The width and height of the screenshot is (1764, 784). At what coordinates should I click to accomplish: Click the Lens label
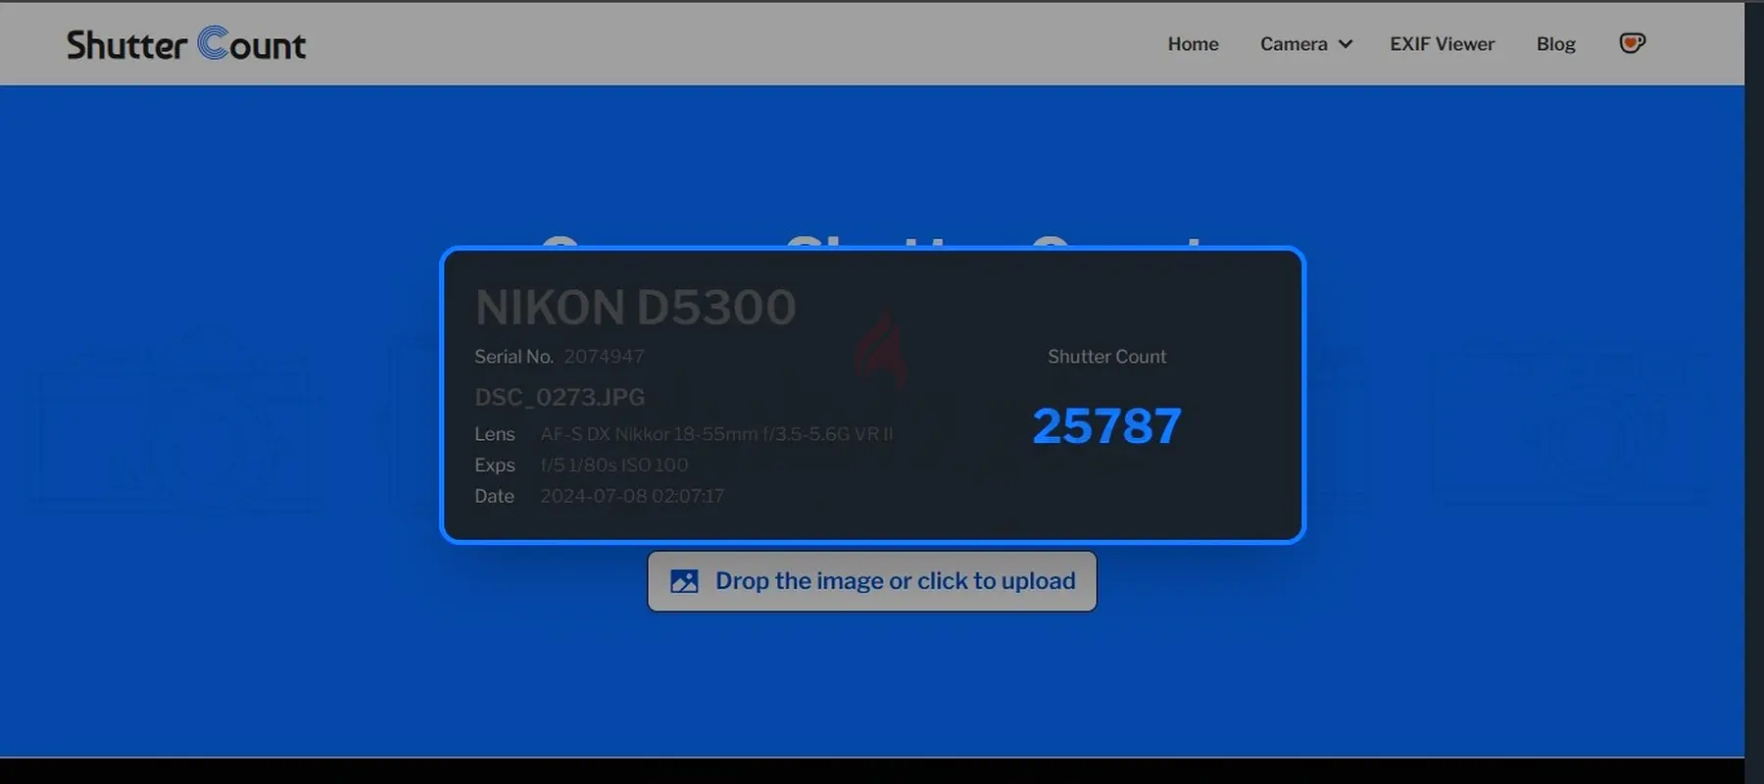[x=495, y=434]
